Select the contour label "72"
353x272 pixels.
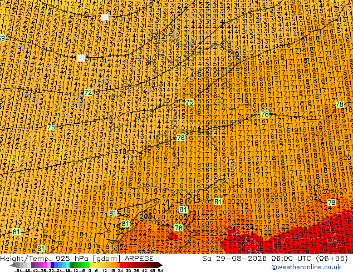(x=88, y=92)
